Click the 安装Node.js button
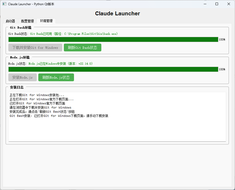Image resolution: width=235 pixels, height=190 pixels. coord(22,77)
